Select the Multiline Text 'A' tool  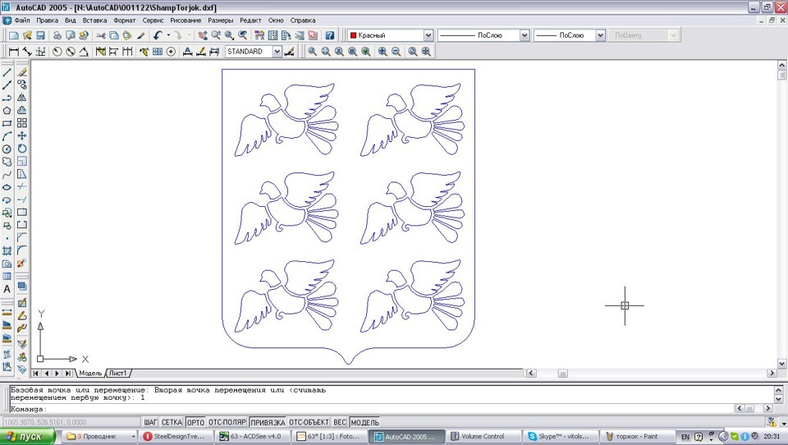[x=7, y=289]
